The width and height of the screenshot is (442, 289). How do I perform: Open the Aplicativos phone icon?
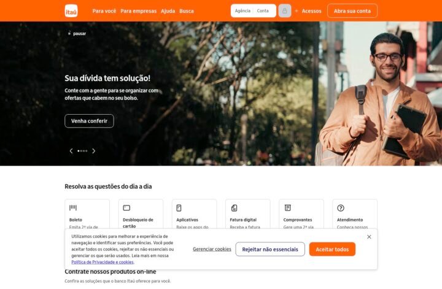click(x=179, y=208)
